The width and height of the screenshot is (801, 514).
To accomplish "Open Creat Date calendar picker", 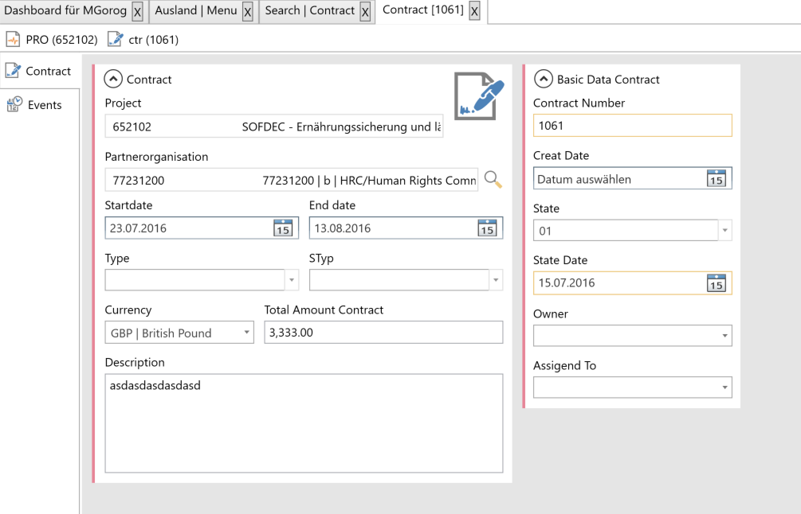I will (716, 179).
